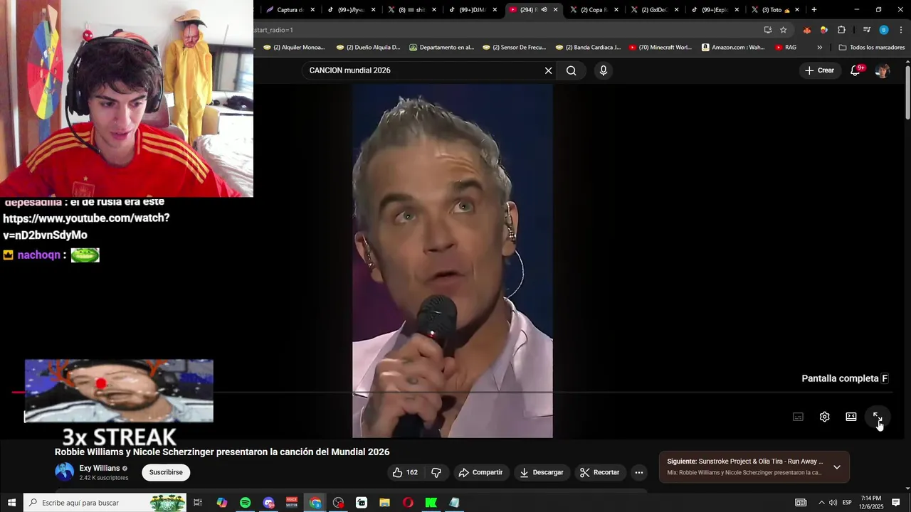Dislike the Robbie Williams video
Viewport: 911px width, 512px height.
(436, 472)
